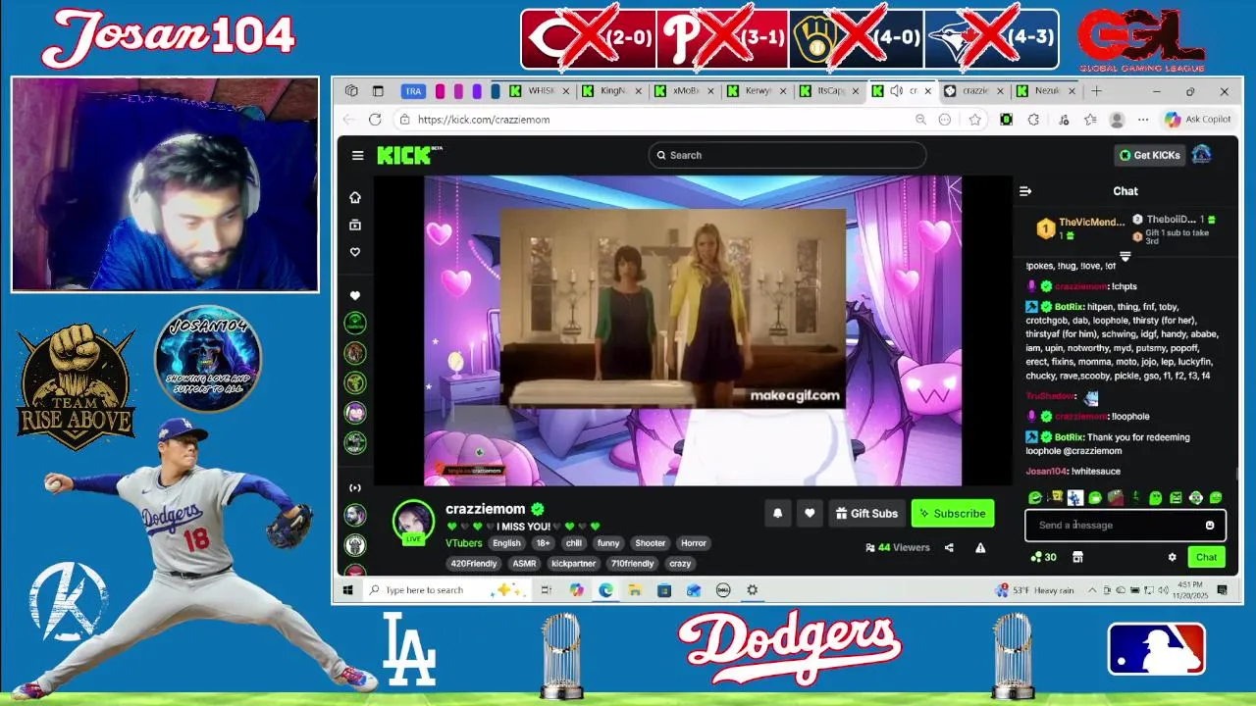Click the Windows Start button

click(x=347, y=590)
